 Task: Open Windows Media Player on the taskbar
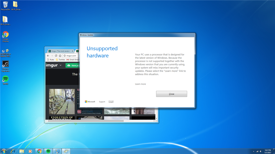click(30, 151)
